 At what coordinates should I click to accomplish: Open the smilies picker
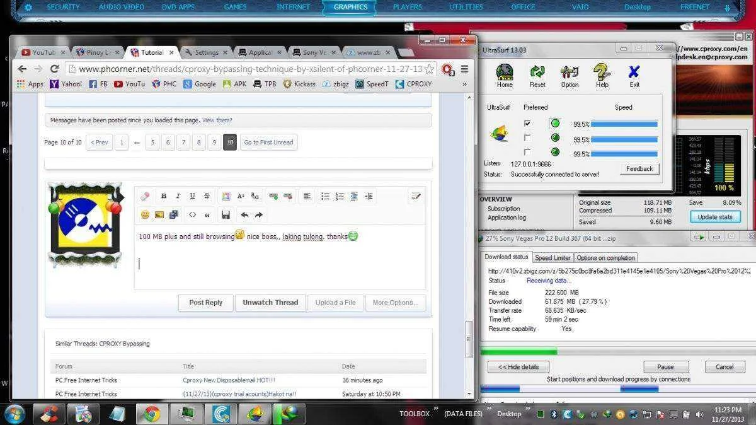(146, 214)
